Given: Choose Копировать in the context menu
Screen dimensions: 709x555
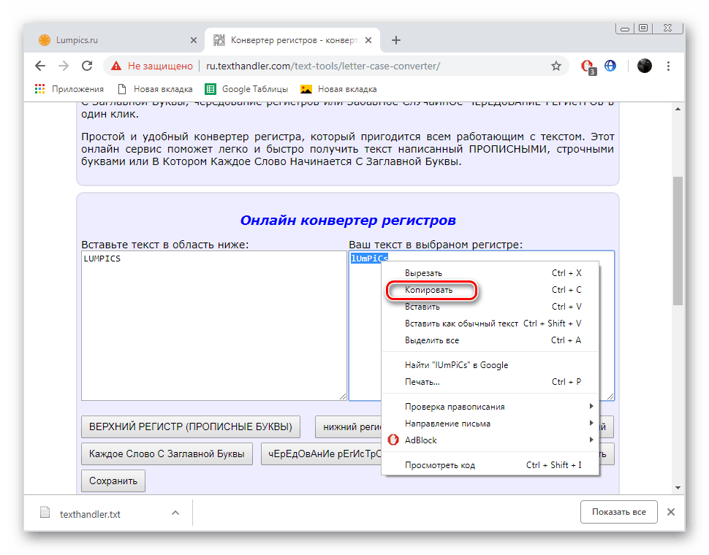Looking at the screenshot, I should (490, 289).
